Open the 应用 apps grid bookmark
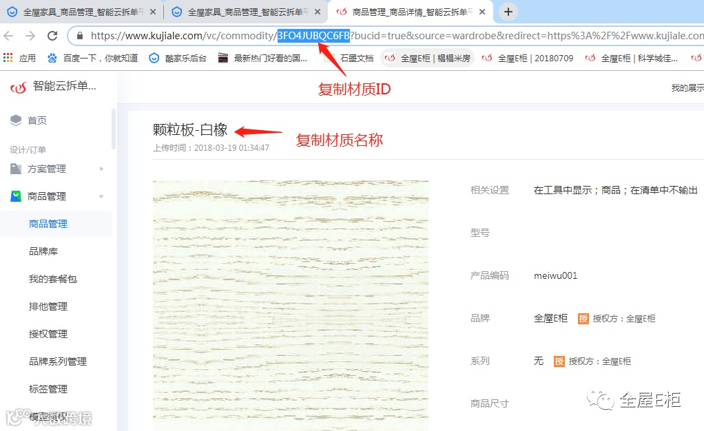Viewport: 704px width, 431px height. pyautogui.click(x=20, y=58)
